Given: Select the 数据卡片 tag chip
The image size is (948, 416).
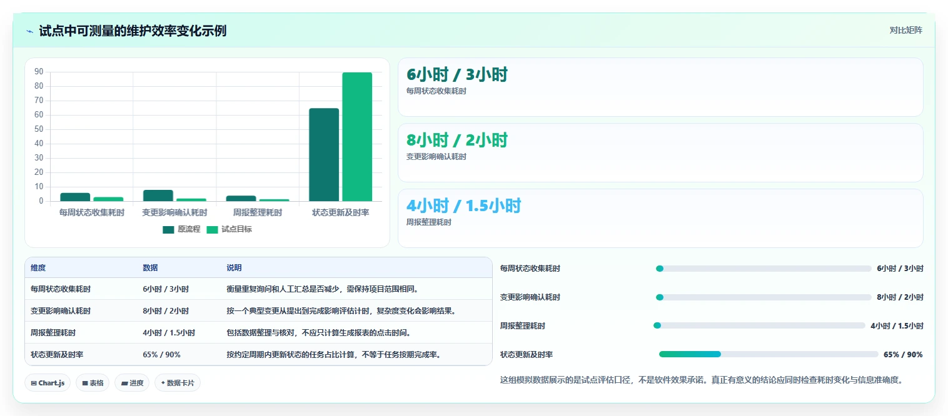Looking at the screenshot, I should [178, 383].
